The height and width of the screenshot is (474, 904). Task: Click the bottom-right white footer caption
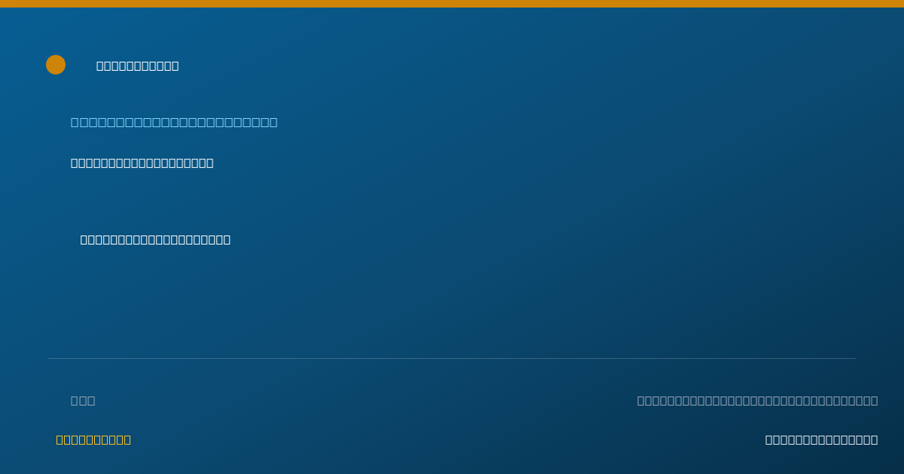pos(821,439)
